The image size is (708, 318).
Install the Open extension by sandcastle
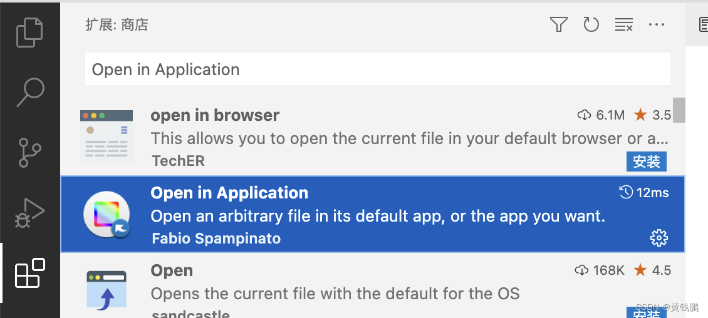tap(646, 312)
